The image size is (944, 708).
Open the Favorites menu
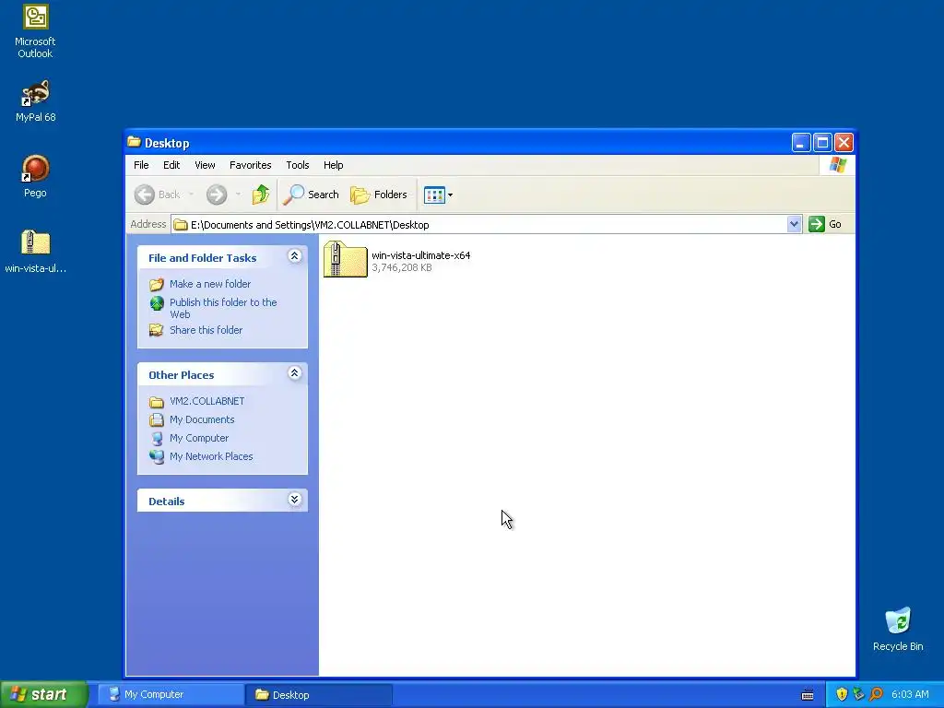pyautogui.click(x=251, y=165)
